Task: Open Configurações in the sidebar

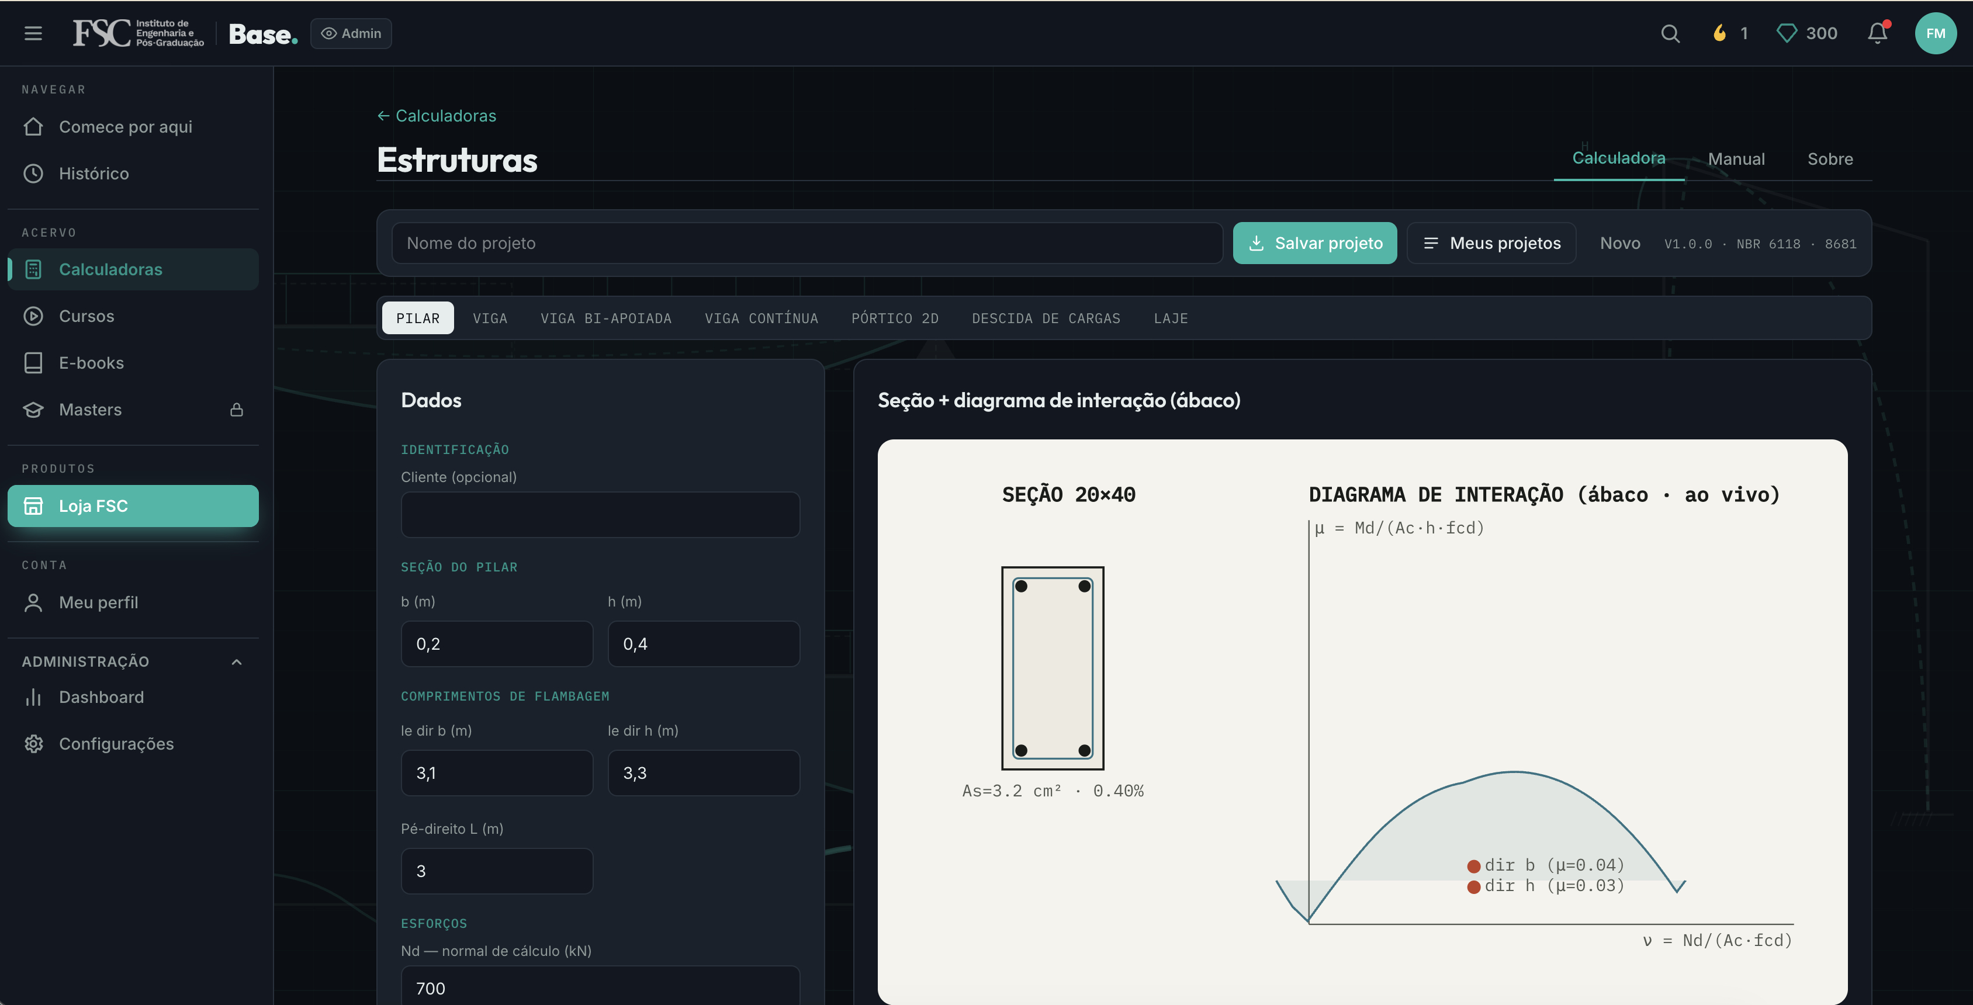Action: coord(133,744)
